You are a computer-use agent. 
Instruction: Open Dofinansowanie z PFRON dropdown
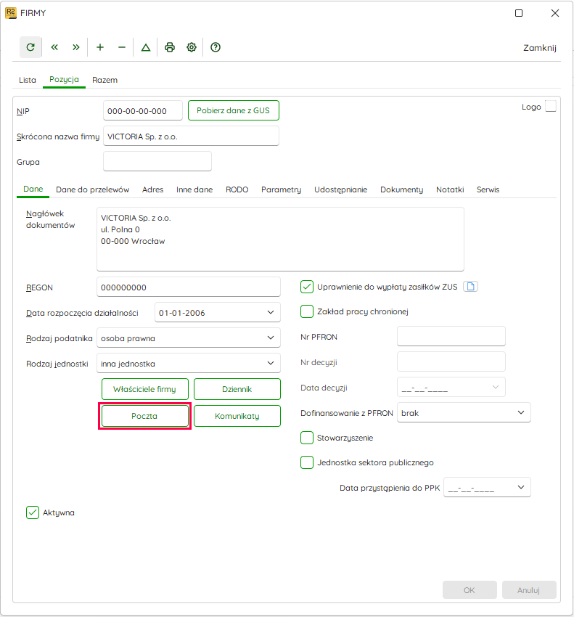pyautogui.click(x=464, y=412)
